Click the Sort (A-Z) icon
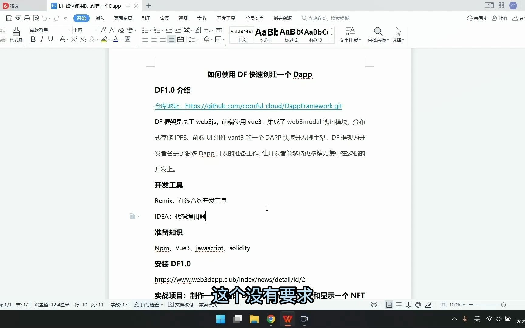 tap(198, 30)
